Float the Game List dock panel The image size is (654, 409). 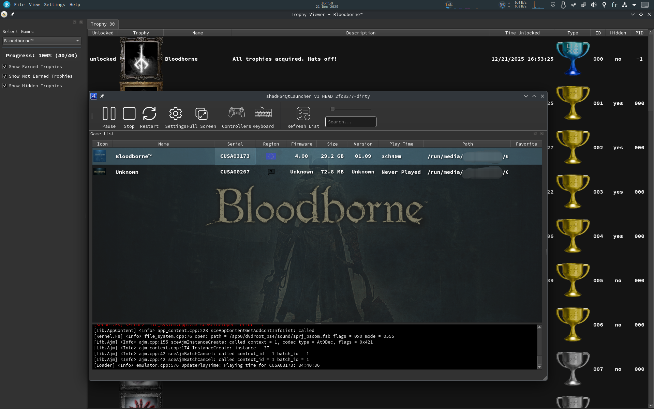point(535,134)
